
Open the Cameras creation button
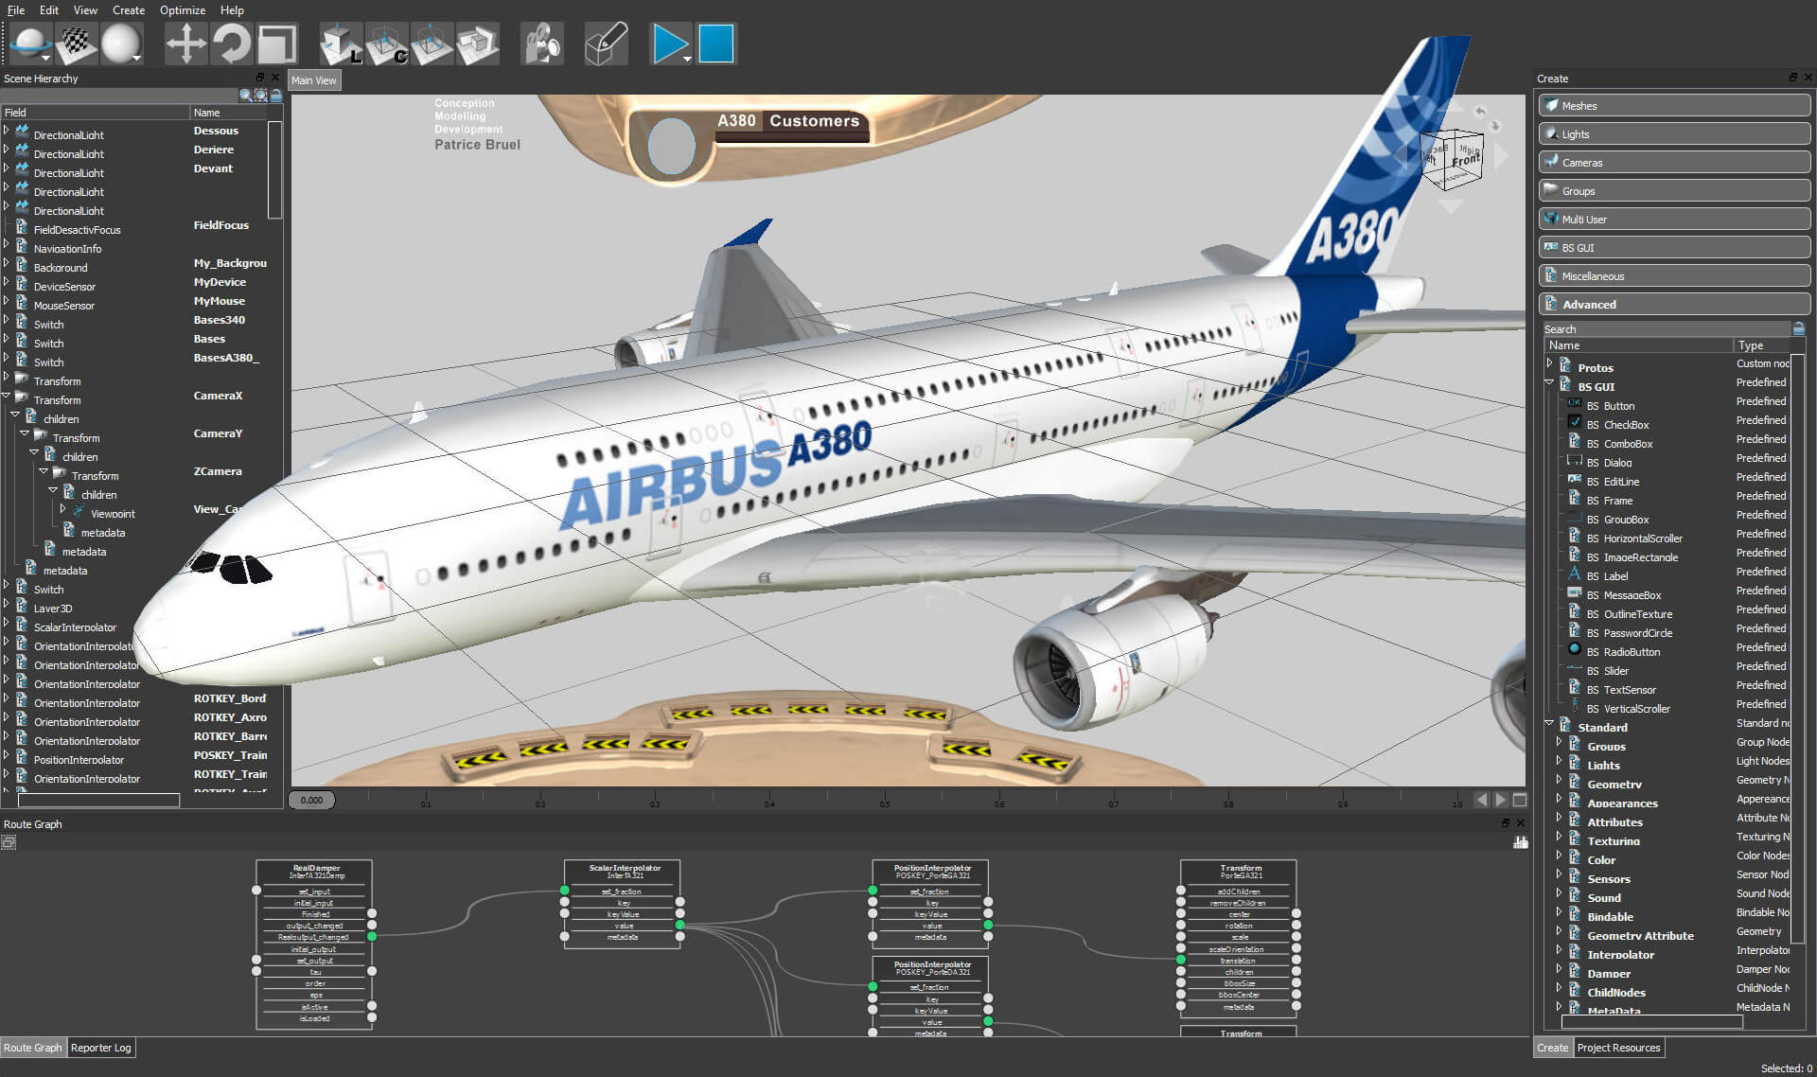(1674, 162)
